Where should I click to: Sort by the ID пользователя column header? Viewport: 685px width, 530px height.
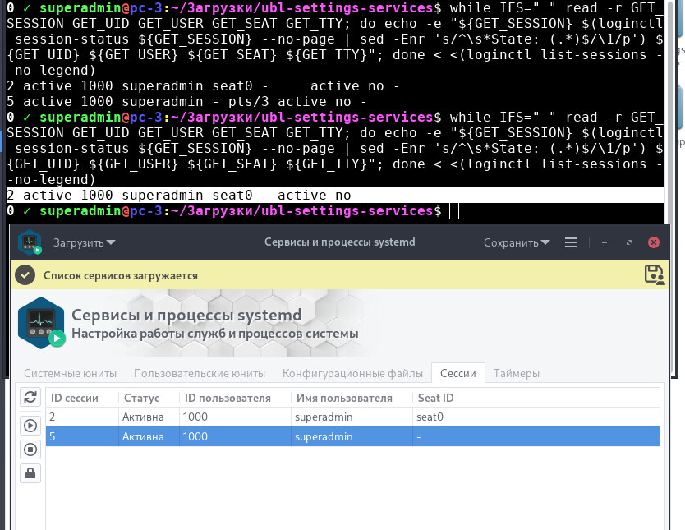coord(235,398)
